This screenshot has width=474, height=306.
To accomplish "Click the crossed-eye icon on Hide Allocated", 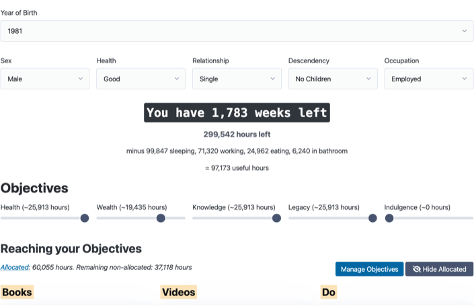I will click(417, 269).
